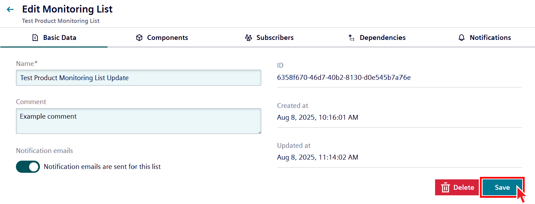This screenshot has height=204, width=535.
Task: Focus the Comment text area
Action: pos(138,121)
